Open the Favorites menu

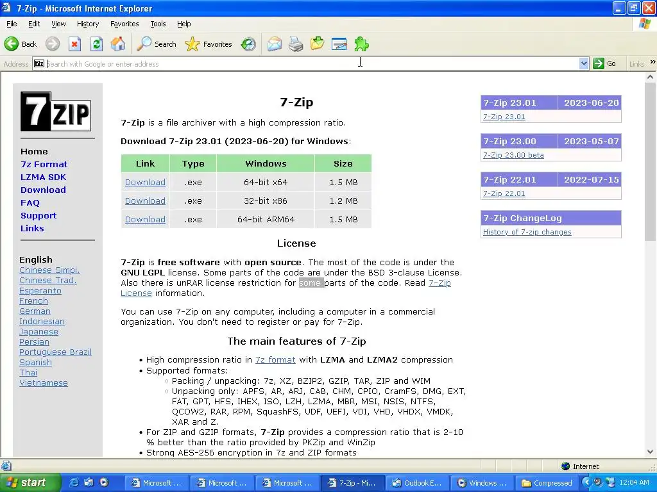point(124,24)
